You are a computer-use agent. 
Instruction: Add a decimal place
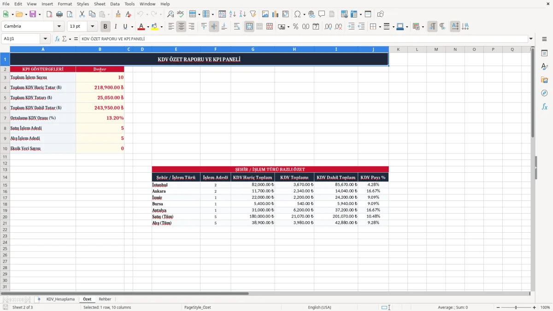point(329,27)
